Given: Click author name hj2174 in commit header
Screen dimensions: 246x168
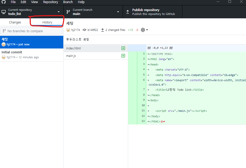Looking at the screenshot, I should click(x=75, y=30).
